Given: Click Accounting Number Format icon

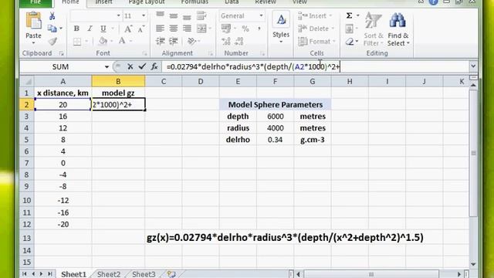Looking at the screenshot, I should point(226,29).
